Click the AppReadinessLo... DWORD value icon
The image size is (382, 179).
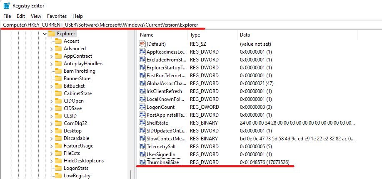142,51
